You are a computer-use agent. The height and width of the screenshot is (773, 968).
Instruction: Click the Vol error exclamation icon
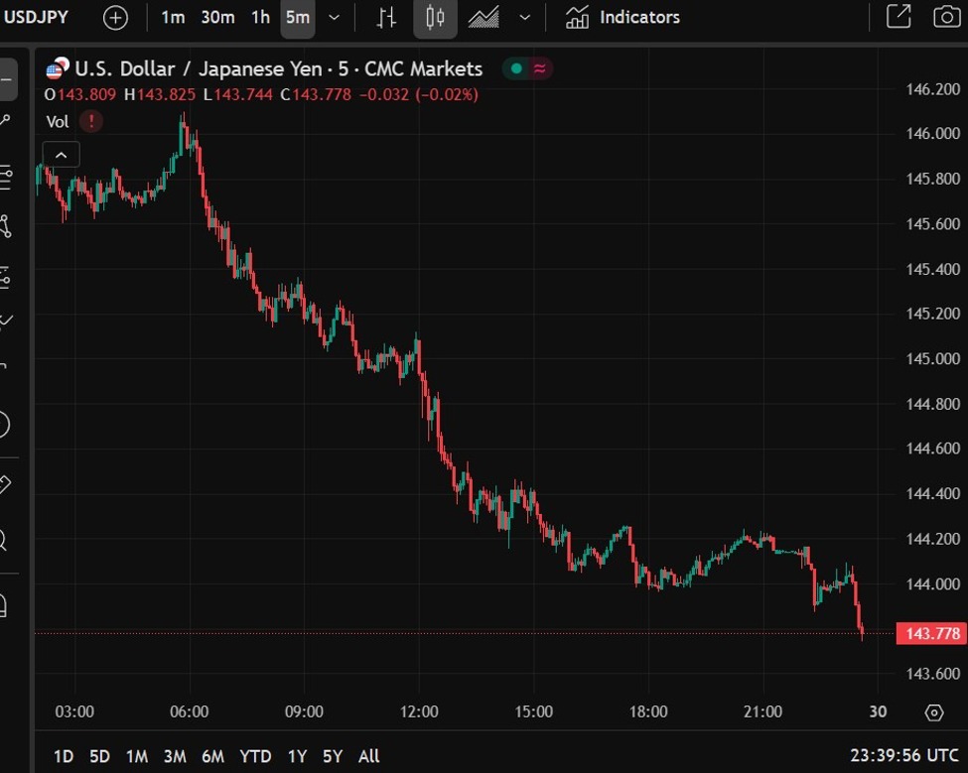(91, 121)
